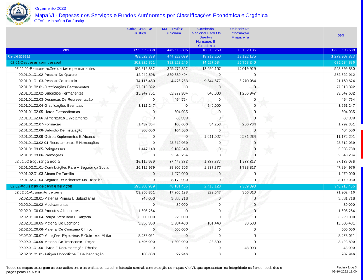
Task: Select the 02.01.02-Segurança Social row
Action: click(x=37, y=161)
